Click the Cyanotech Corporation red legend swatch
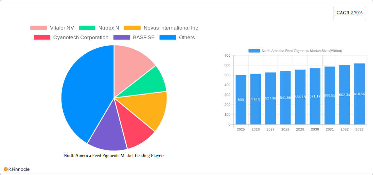373x175 pixels. 42,38
